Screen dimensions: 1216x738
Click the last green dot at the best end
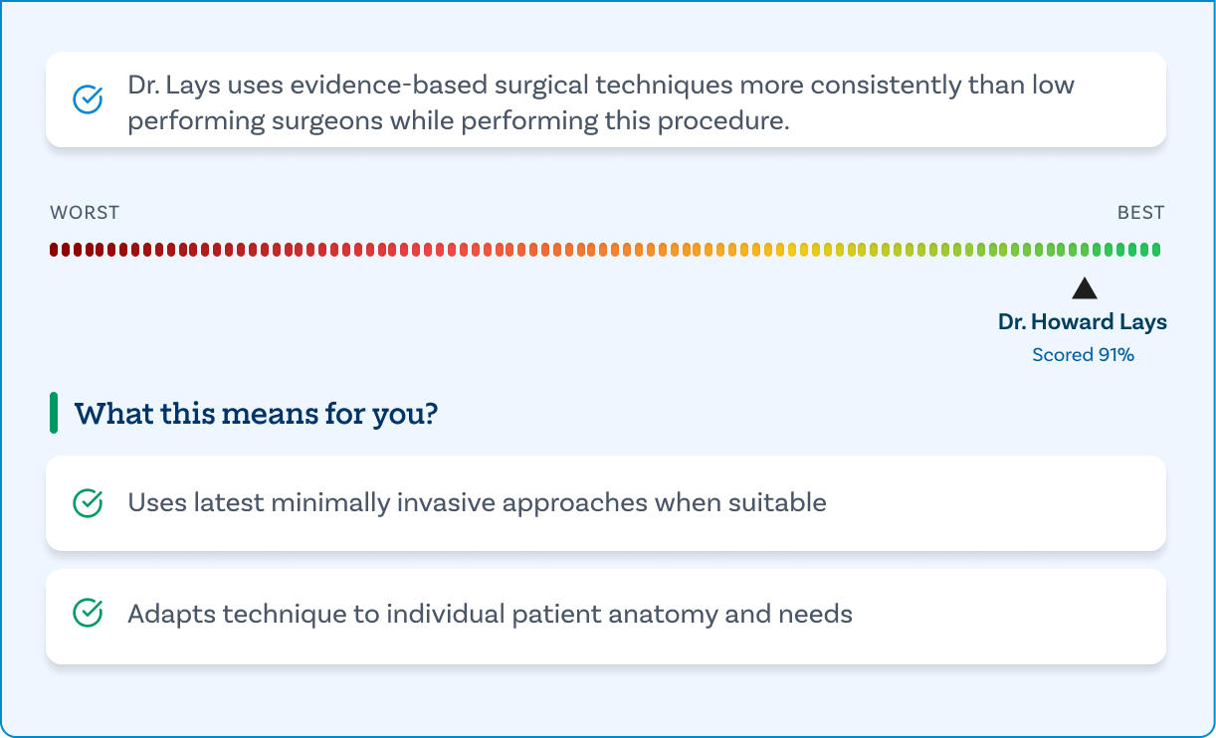coord(1155,250)
